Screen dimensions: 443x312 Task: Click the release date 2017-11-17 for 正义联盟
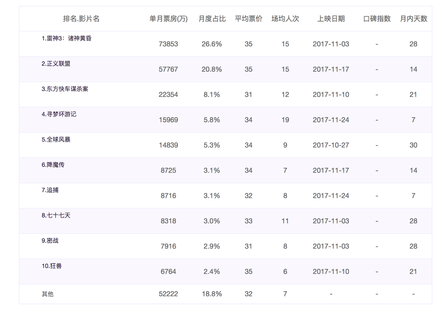click(x=331, y=69)
